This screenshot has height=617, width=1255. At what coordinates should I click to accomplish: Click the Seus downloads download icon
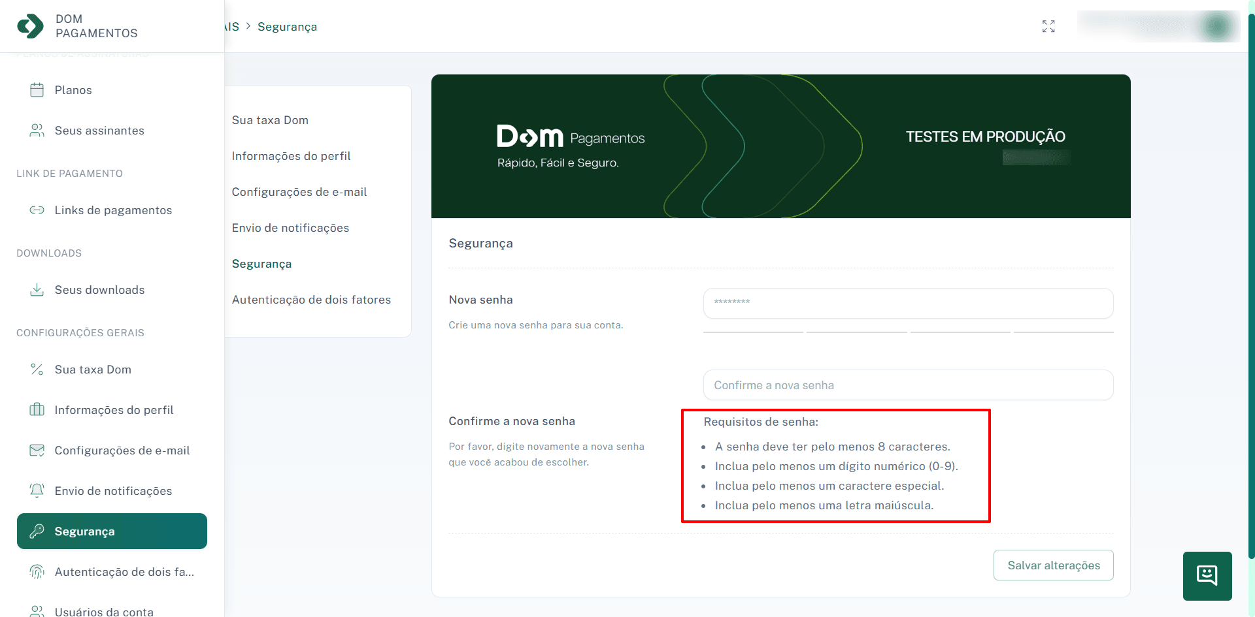37,289
